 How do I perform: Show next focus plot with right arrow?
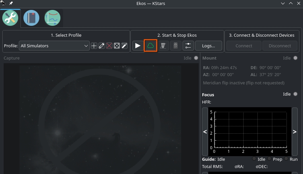(x=295, y=132)
